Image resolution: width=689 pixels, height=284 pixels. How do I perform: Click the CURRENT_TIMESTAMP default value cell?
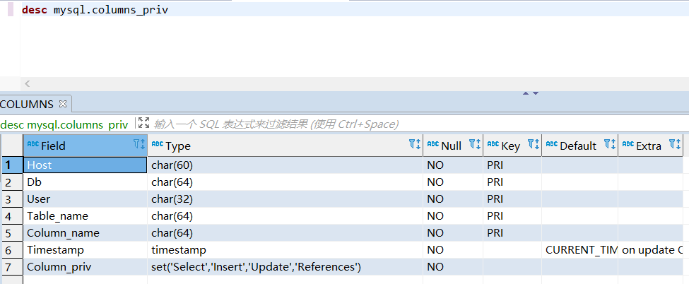tap(579, 250)
